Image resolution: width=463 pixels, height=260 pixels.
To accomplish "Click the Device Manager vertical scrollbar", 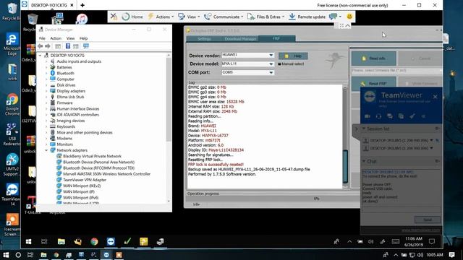I will [169, 100].
